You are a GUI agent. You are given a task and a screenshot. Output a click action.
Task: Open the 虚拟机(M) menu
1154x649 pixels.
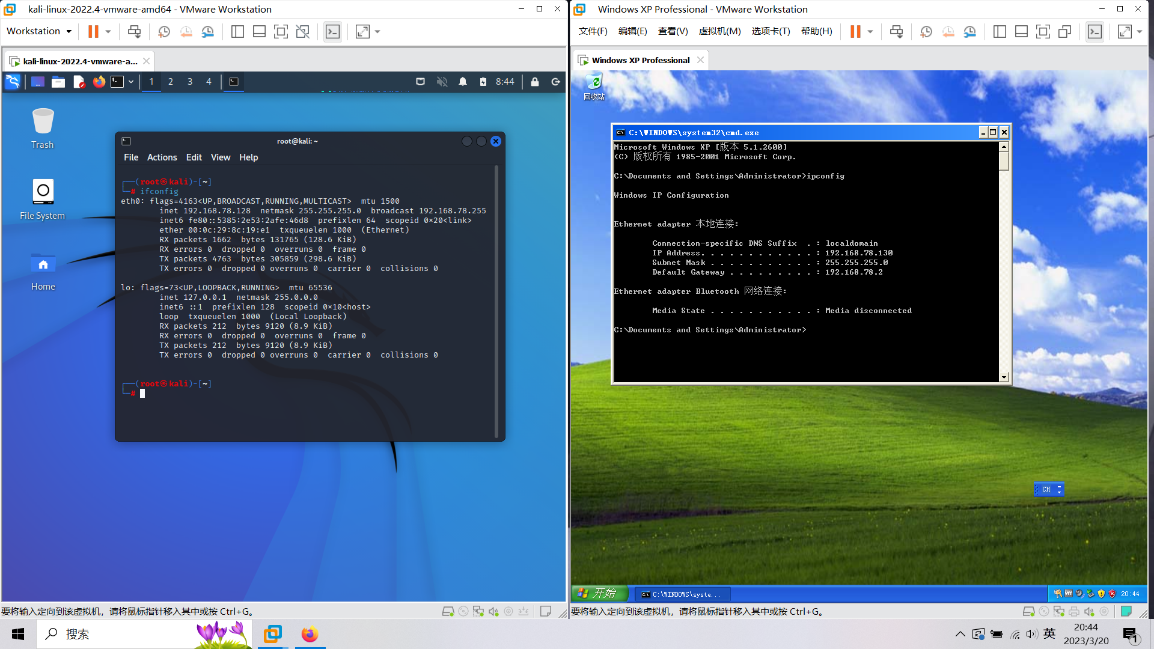(x=719, y=31)
